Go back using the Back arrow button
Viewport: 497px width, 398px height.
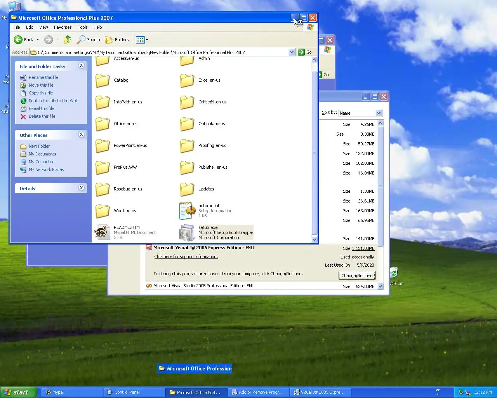(x=23, y=40)
